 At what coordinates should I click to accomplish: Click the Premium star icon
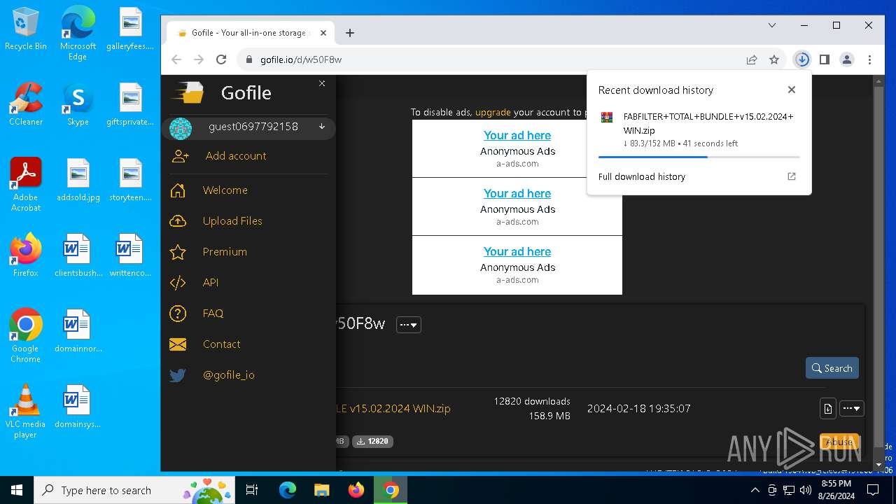(178, 252)
